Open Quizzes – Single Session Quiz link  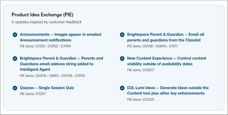47,88
